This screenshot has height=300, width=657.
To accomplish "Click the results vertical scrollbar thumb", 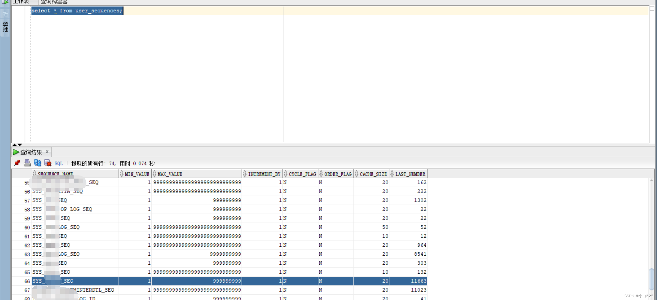I will [651, 279].
